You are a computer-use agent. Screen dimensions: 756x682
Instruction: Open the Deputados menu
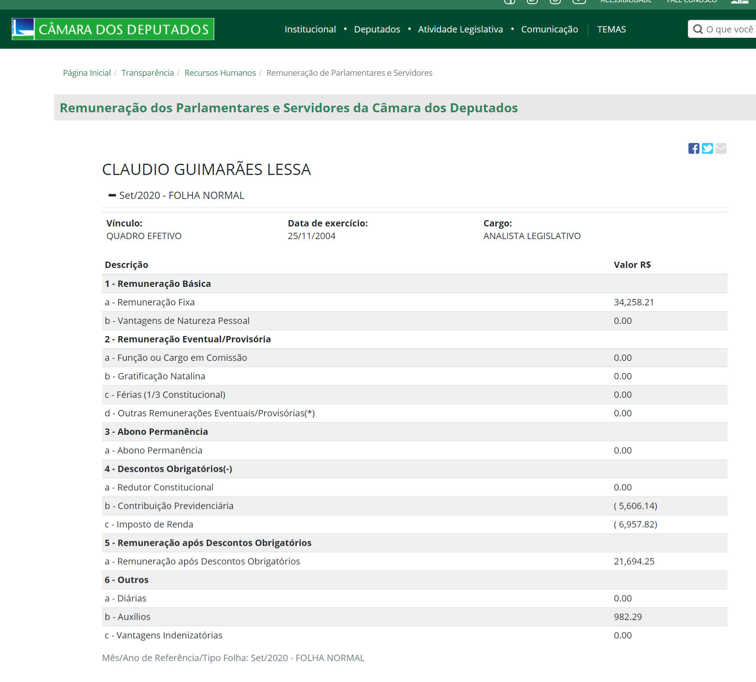377,29
